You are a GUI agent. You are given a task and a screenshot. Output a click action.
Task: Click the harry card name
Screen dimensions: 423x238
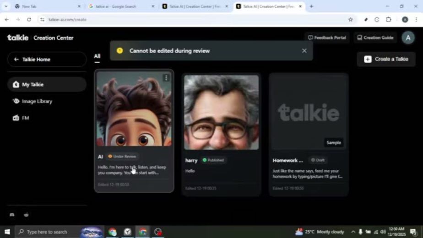click(x=191, y=161)
